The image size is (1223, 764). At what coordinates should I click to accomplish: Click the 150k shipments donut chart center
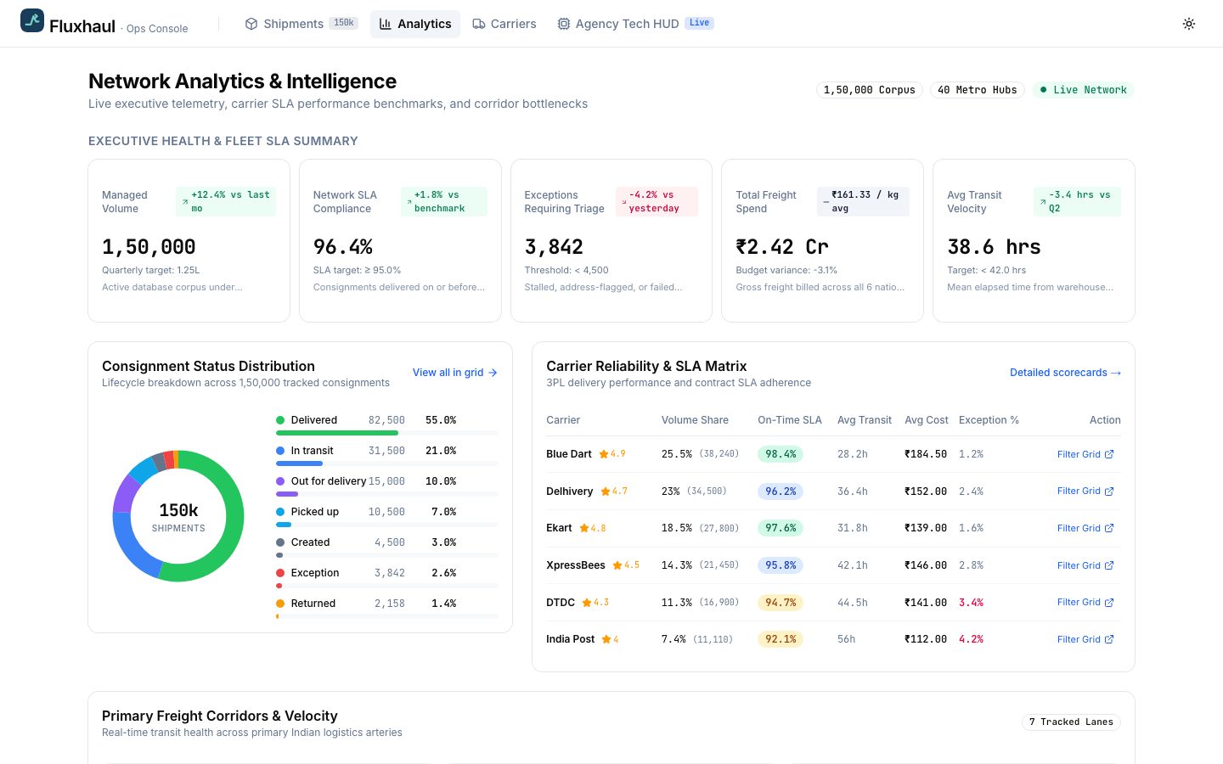[178, 516]
